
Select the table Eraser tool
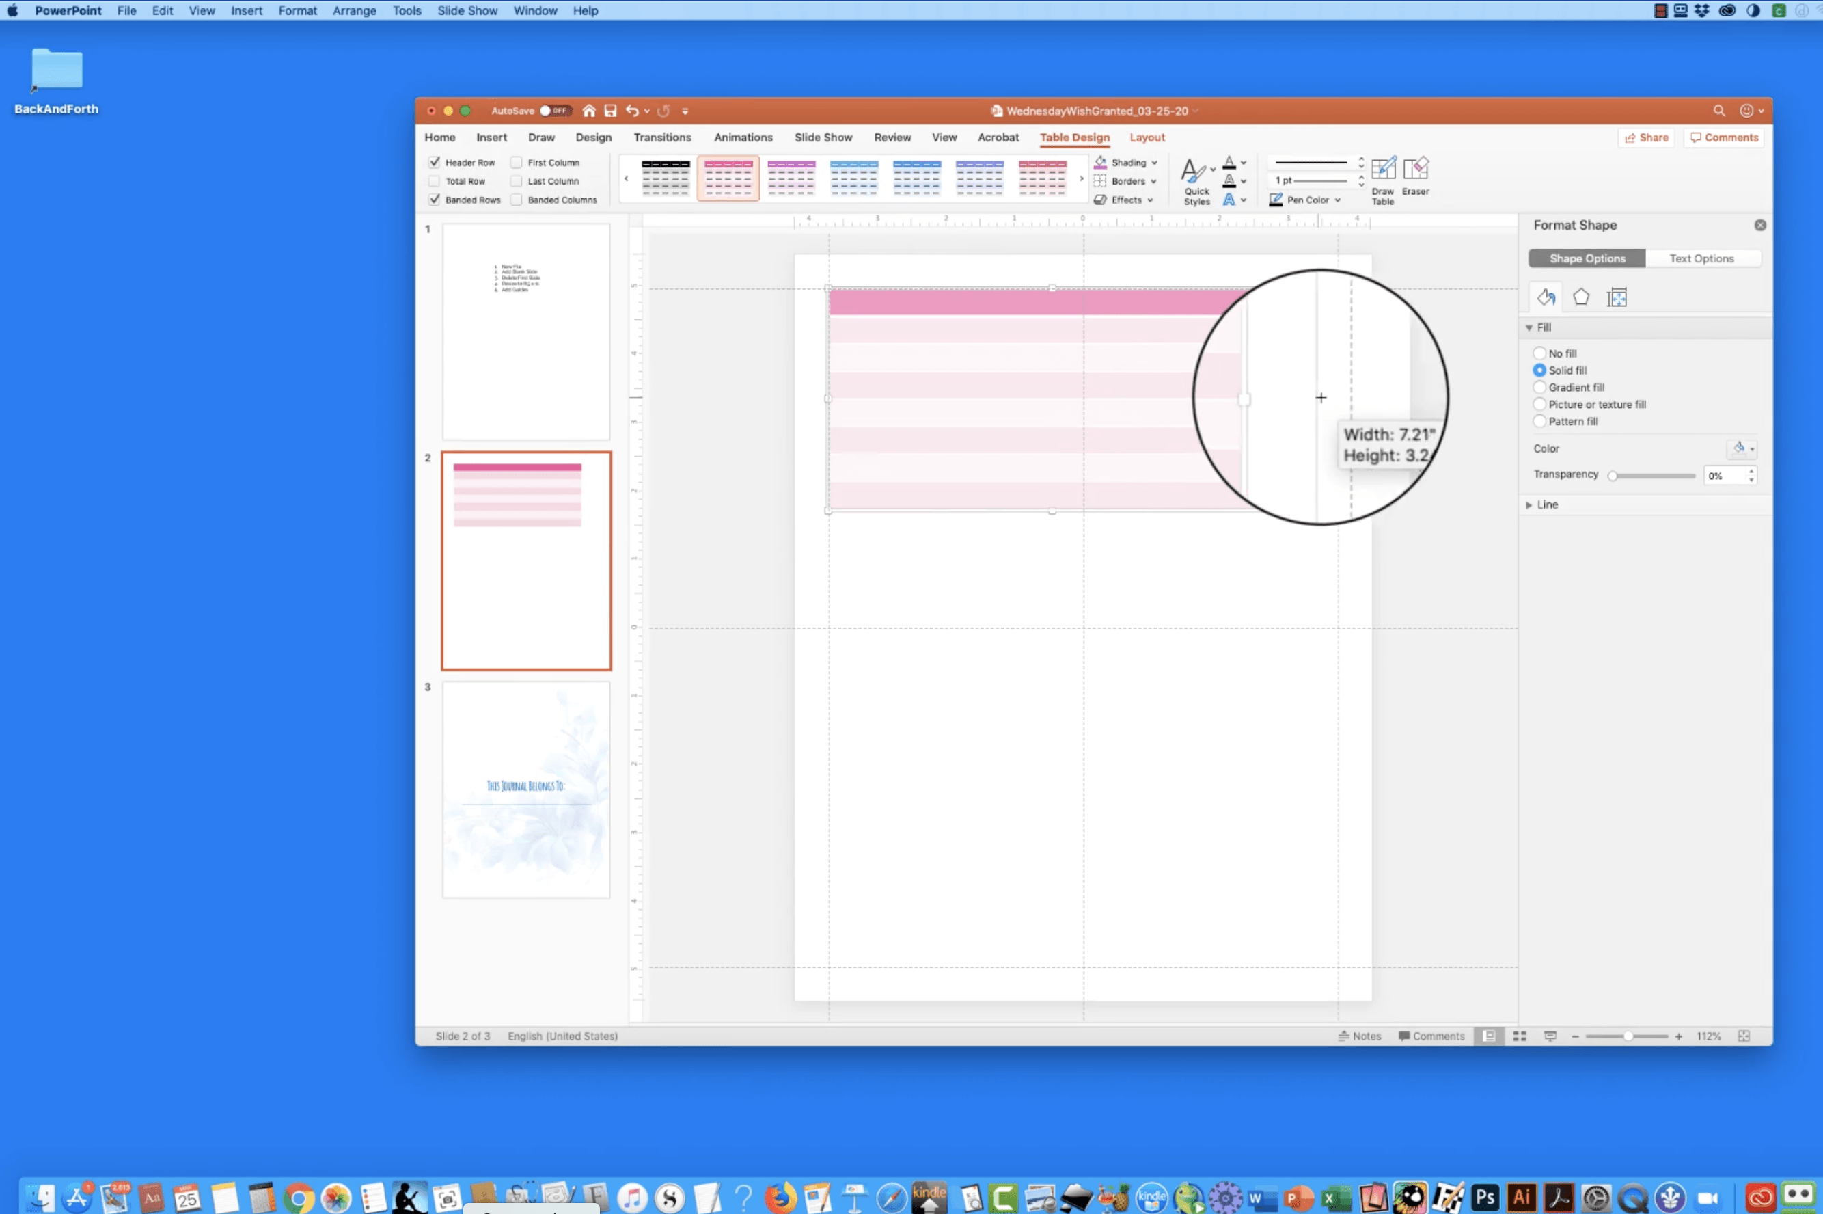(x=1415, y=176)
